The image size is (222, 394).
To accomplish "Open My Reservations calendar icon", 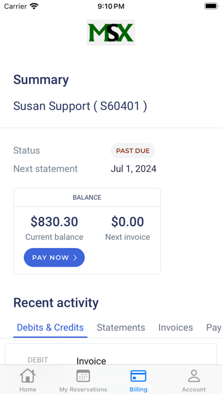I will coord(83,376).
